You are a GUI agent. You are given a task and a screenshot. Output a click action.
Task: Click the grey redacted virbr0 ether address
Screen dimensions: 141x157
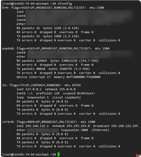point(43,130)
